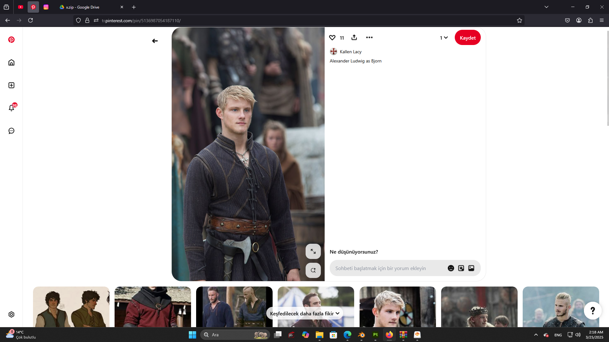Open Microsoft Edge from the taskbar
The image size is (609, 342).
(x=348, y=335)
